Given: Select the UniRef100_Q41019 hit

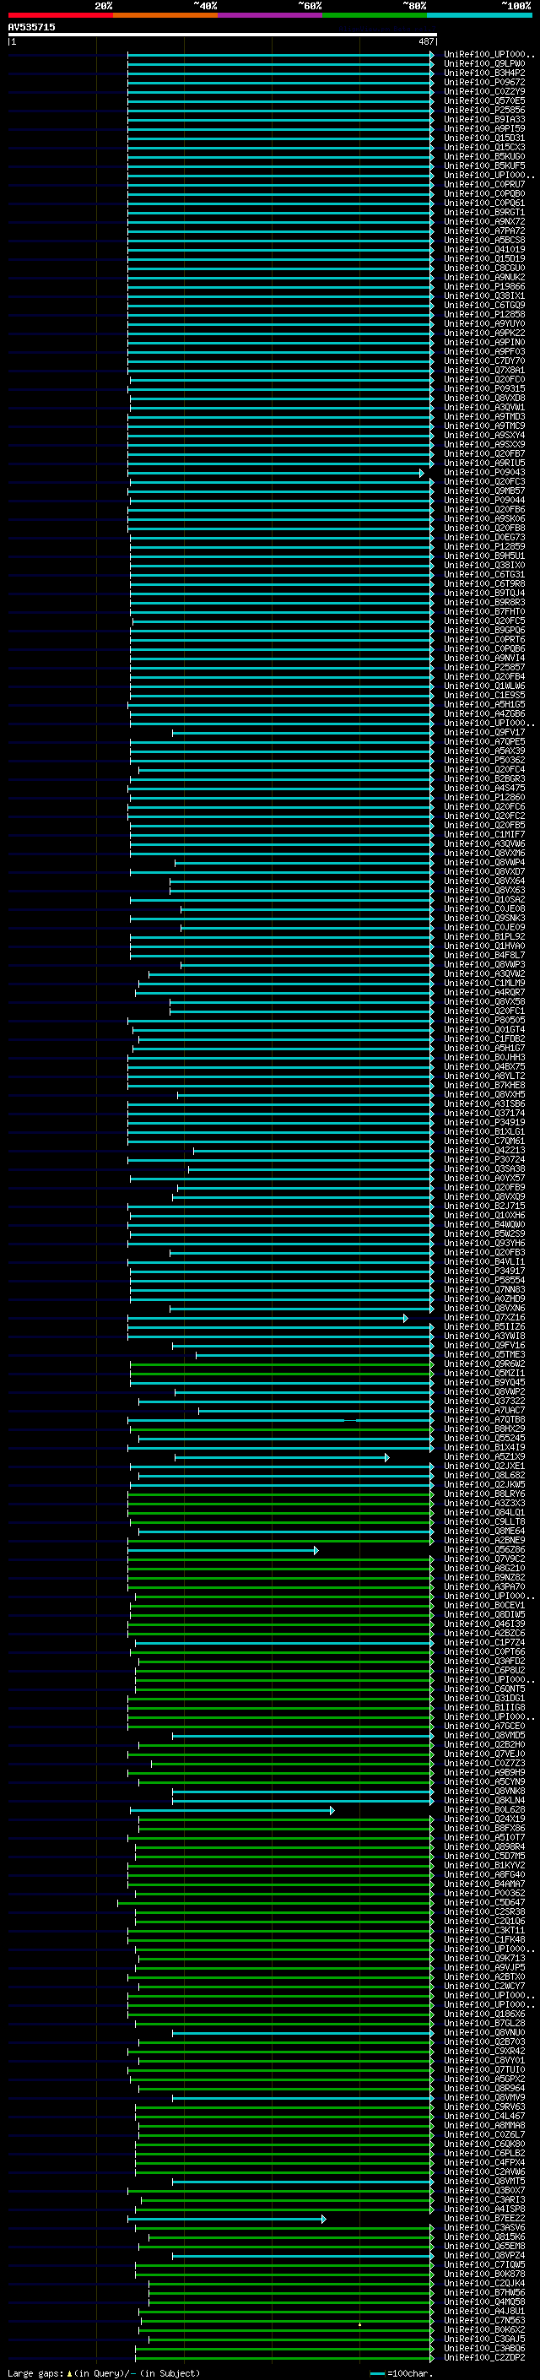Looking at the screenshot, I should pos(484,249).
